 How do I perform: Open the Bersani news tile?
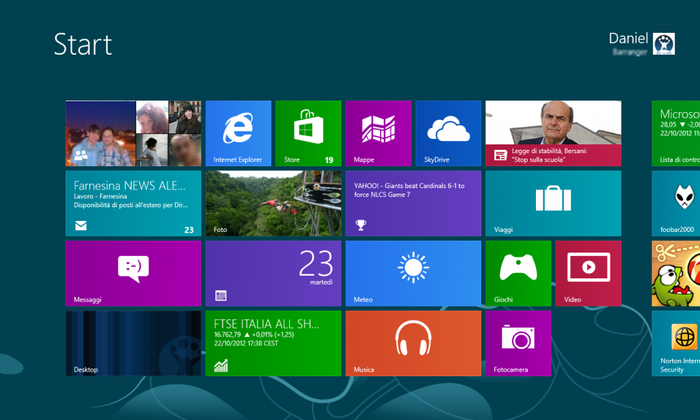coord(554,133)
